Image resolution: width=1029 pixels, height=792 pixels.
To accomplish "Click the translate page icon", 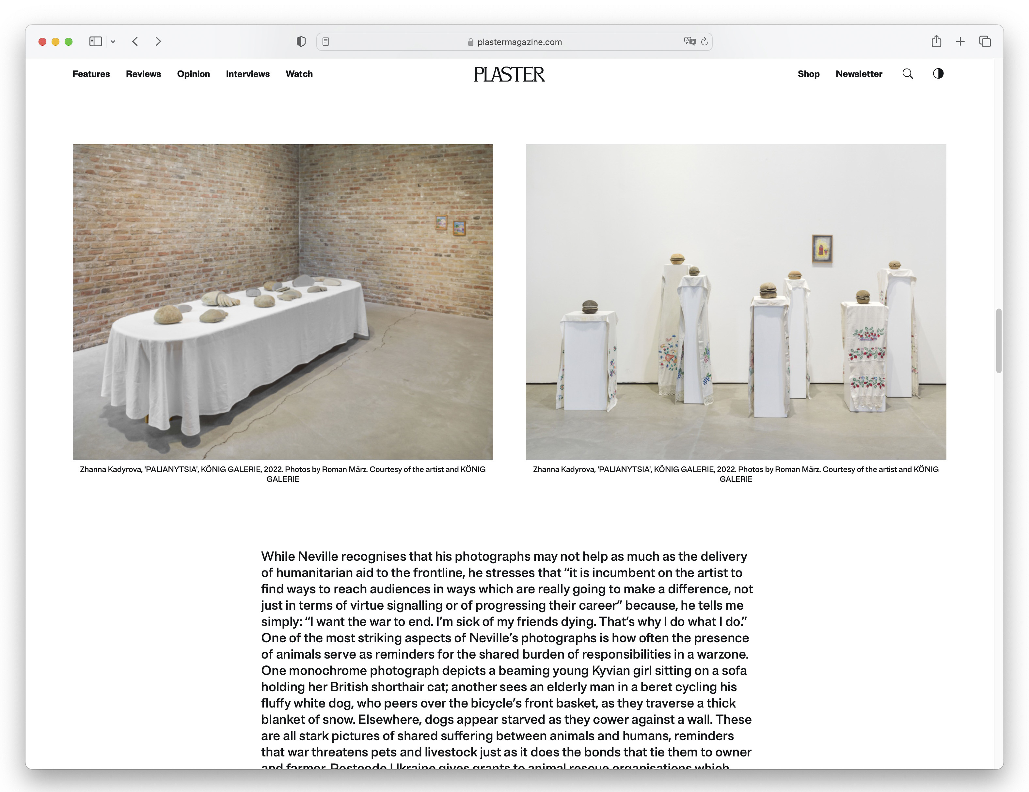I will coord(690,41).
